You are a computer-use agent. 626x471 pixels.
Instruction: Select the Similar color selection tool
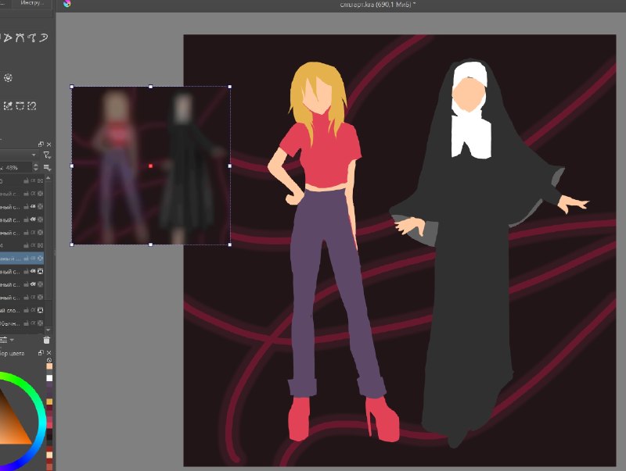pos(8,105)
